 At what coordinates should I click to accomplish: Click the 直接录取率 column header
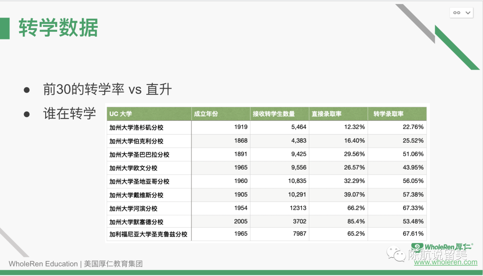click(326, 114)
